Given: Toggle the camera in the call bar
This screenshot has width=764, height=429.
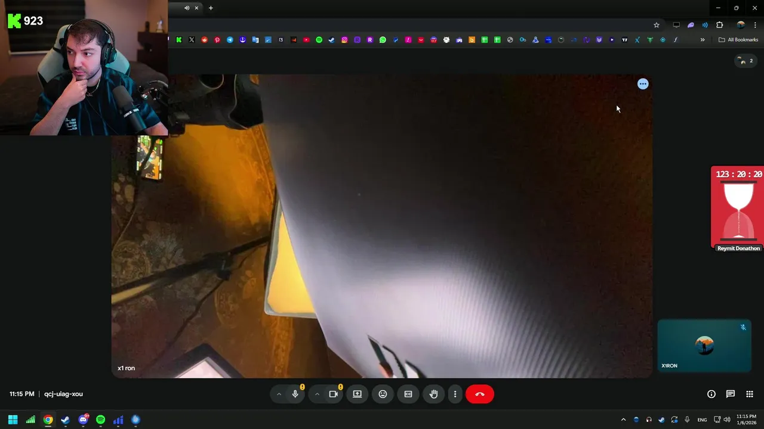Looking at the screenshot, I should click(x=334, y=394).
